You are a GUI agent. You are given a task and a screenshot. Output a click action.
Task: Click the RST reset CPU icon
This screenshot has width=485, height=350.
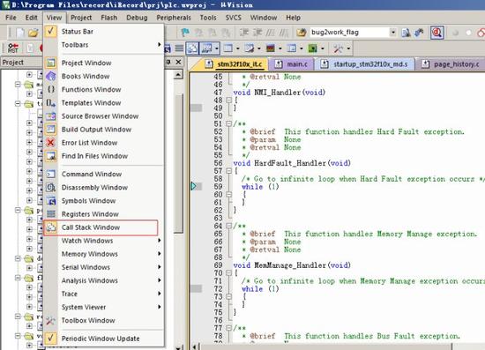[x=12, y=48]
